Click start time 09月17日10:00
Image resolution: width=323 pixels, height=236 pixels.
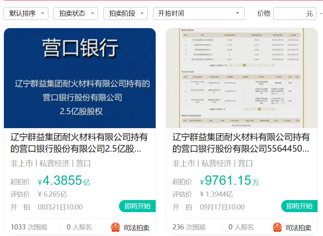(222, 207)
